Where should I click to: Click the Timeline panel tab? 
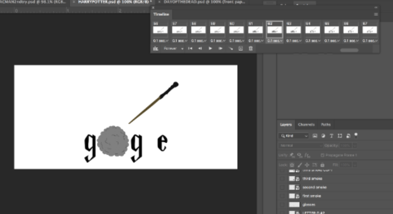point(161,15)
